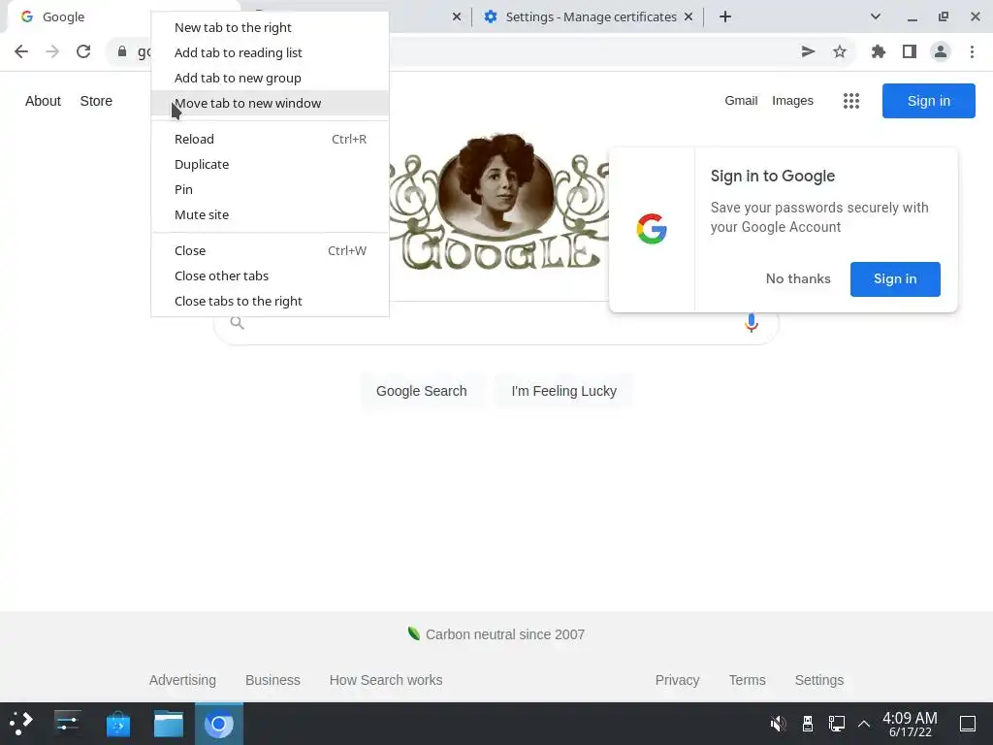Select Move tab to new window
Viewport: 993px width, 745px height.
coord(270,103)
